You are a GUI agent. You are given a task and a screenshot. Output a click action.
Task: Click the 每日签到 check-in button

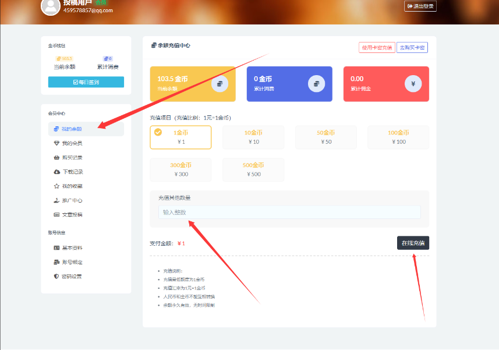tap(86, 82)
